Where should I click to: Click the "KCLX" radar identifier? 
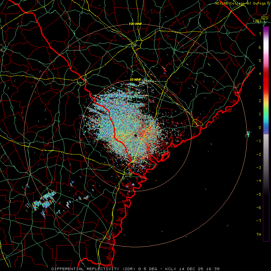coord(171,269)
